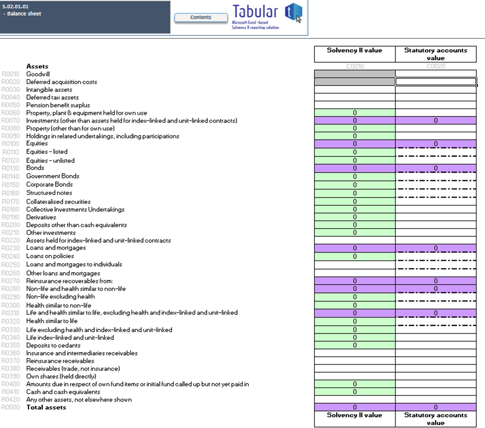Click the Bonds statutory accounts value cell
The height and width of the screenshot is (428, 485).
click(435, 167)
